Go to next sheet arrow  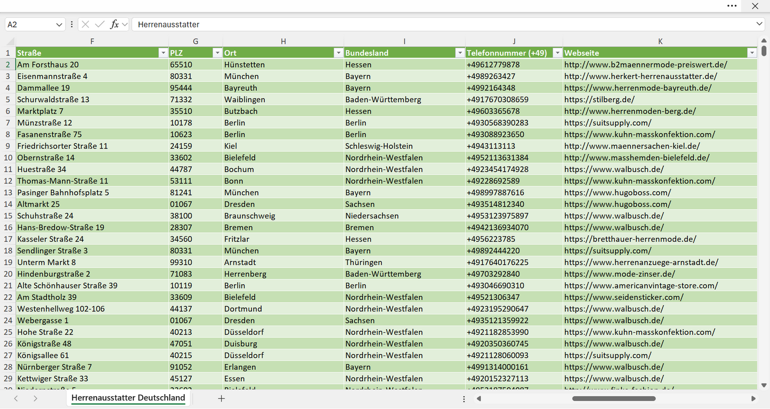35,398
